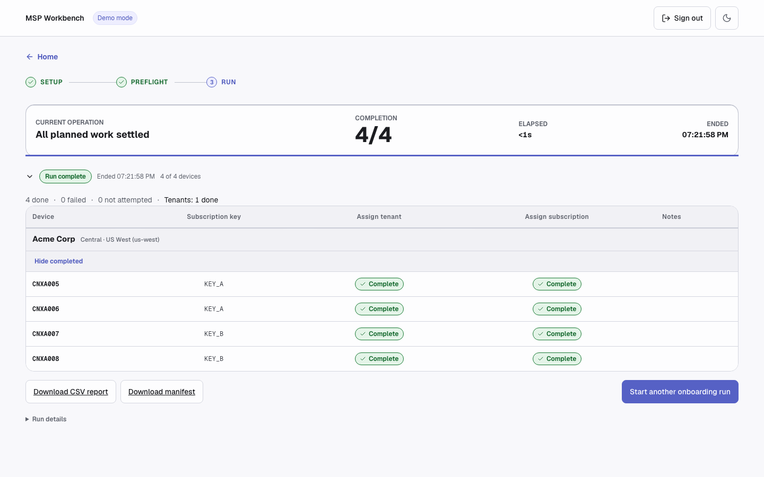
Task: Click Hide completed for Acme Corp
Action: 58,261
